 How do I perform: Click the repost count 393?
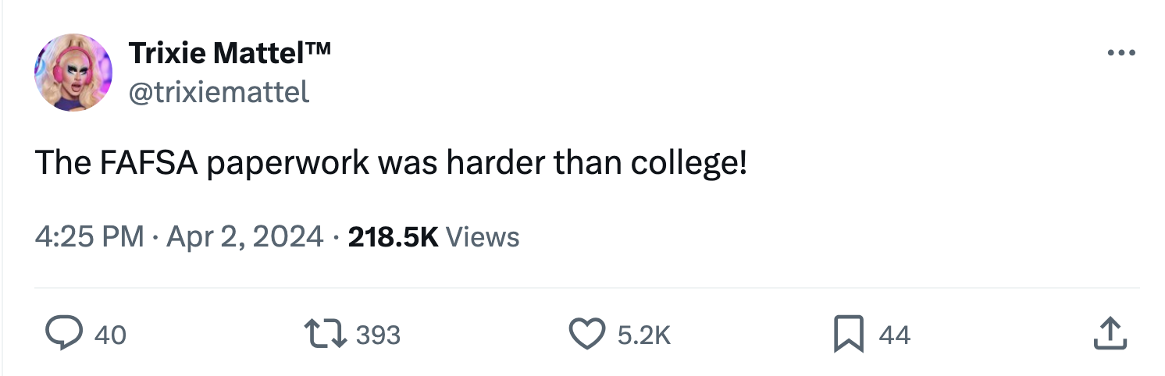coord(379,335)
